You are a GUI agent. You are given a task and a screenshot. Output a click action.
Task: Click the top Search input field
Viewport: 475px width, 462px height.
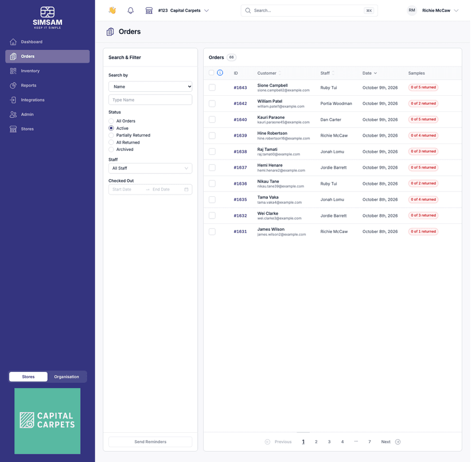[308, 10]
